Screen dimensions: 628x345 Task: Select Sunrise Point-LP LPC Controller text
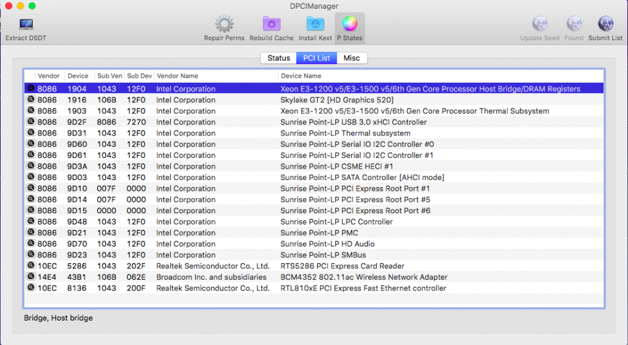click(x=337, y=221)
